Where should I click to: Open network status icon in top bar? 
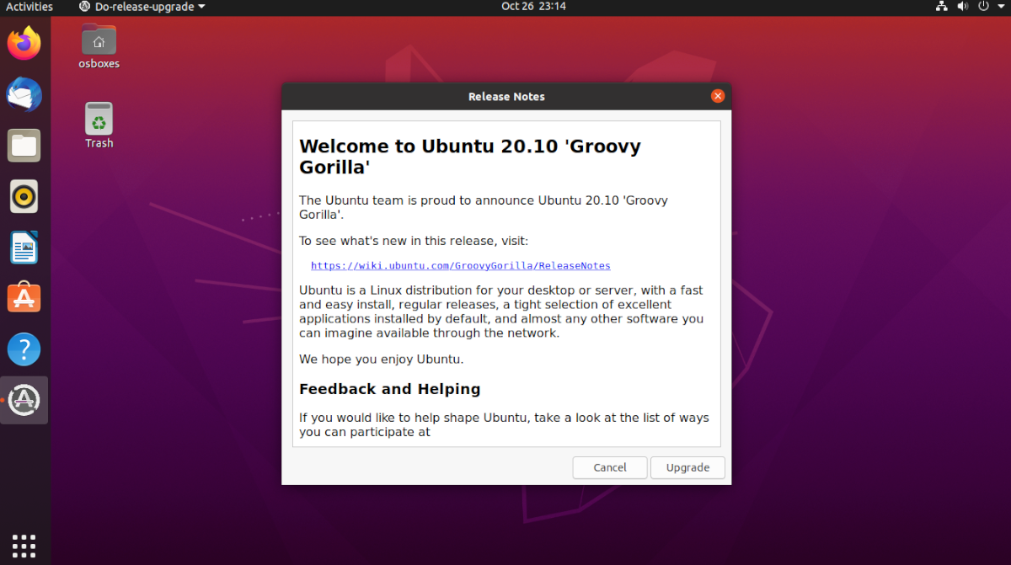point(942,7)
